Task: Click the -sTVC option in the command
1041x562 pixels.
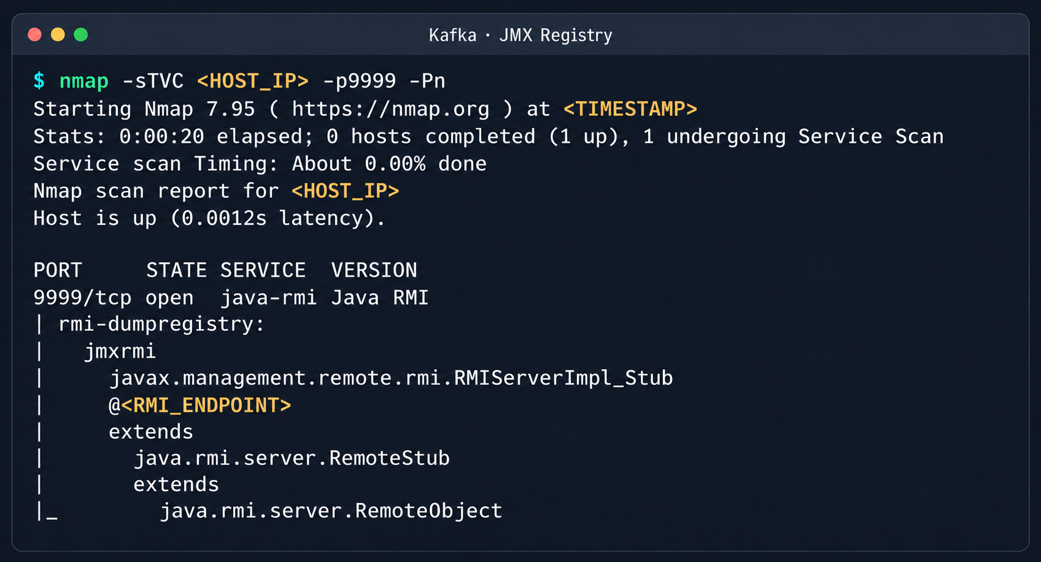Action: [152, 81]
